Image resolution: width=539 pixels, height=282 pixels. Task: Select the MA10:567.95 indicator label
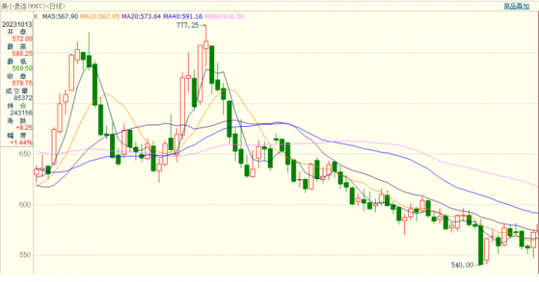coord(99,16)
